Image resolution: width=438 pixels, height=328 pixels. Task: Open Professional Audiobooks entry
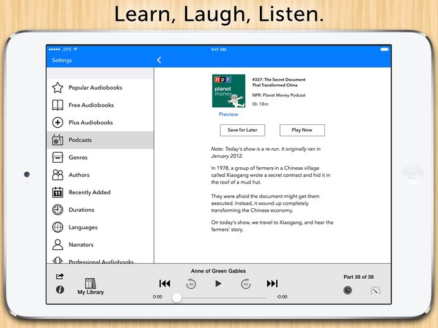(x=100, y=260)
